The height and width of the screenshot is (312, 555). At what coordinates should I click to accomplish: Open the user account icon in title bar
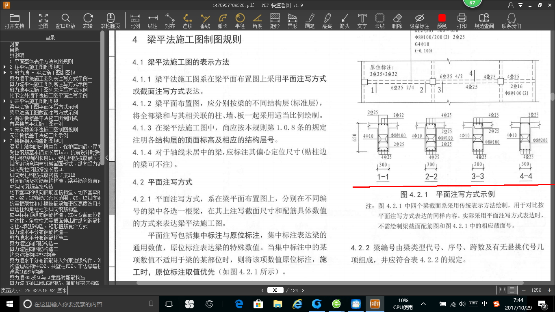coord(511,5)
